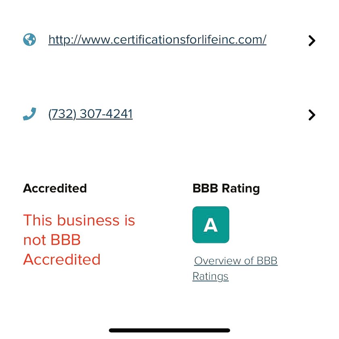
Task: Click the blue globe next to the URL
Action: click(29, 40)
